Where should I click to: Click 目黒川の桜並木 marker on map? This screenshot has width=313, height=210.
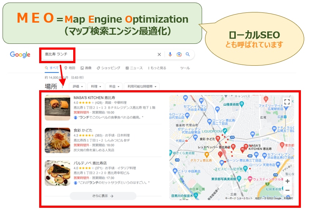195,195
